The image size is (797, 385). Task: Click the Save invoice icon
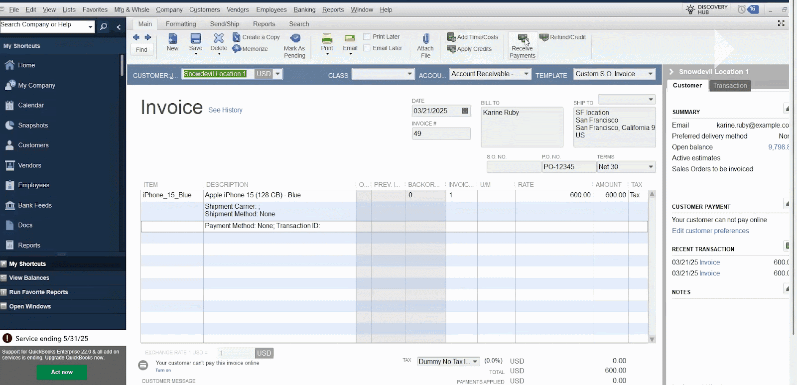196,39
